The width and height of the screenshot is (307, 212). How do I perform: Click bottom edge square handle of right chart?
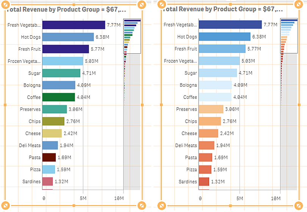[230, 206]
